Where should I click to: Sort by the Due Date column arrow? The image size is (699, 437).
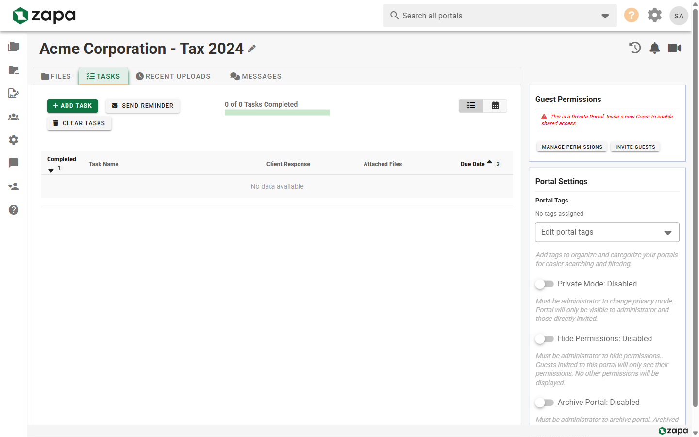point(489,162)
